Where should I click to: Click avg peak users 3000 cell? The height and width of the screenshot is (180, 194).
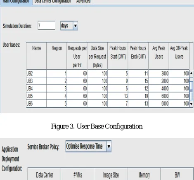159,73
